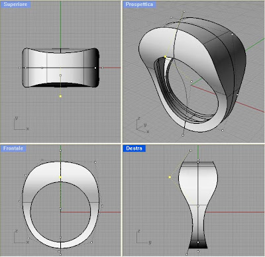Activate the Prospettica viewport title label
The image size is (265, 257).
coord(139,5)
